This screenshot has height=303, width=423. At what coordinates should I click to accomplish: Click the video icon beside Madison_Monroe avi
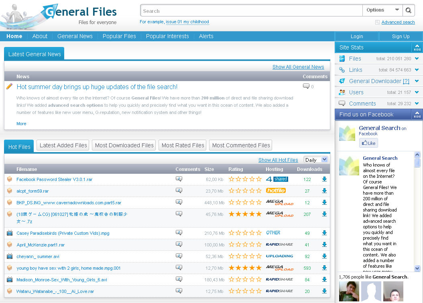click(10, 279)
